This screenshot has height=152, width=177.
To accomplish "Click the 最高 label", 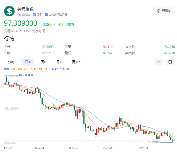I will point(68,47).
